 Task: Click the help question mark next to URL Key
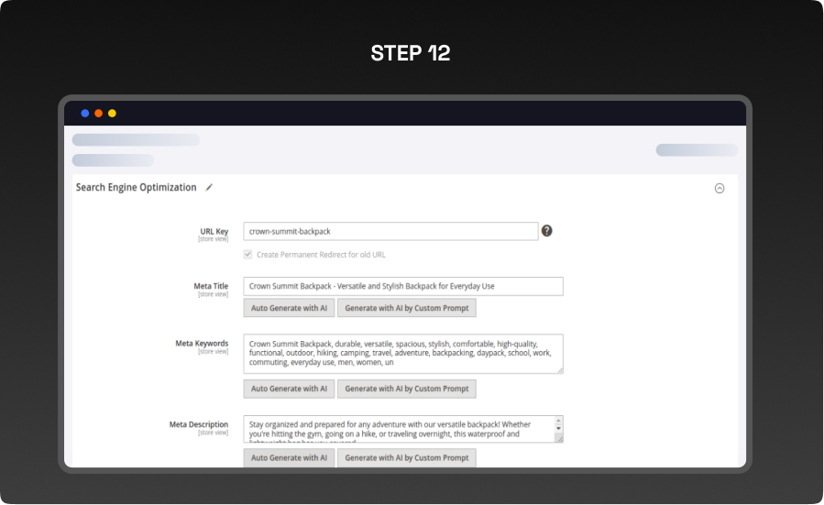click(546, 231)
